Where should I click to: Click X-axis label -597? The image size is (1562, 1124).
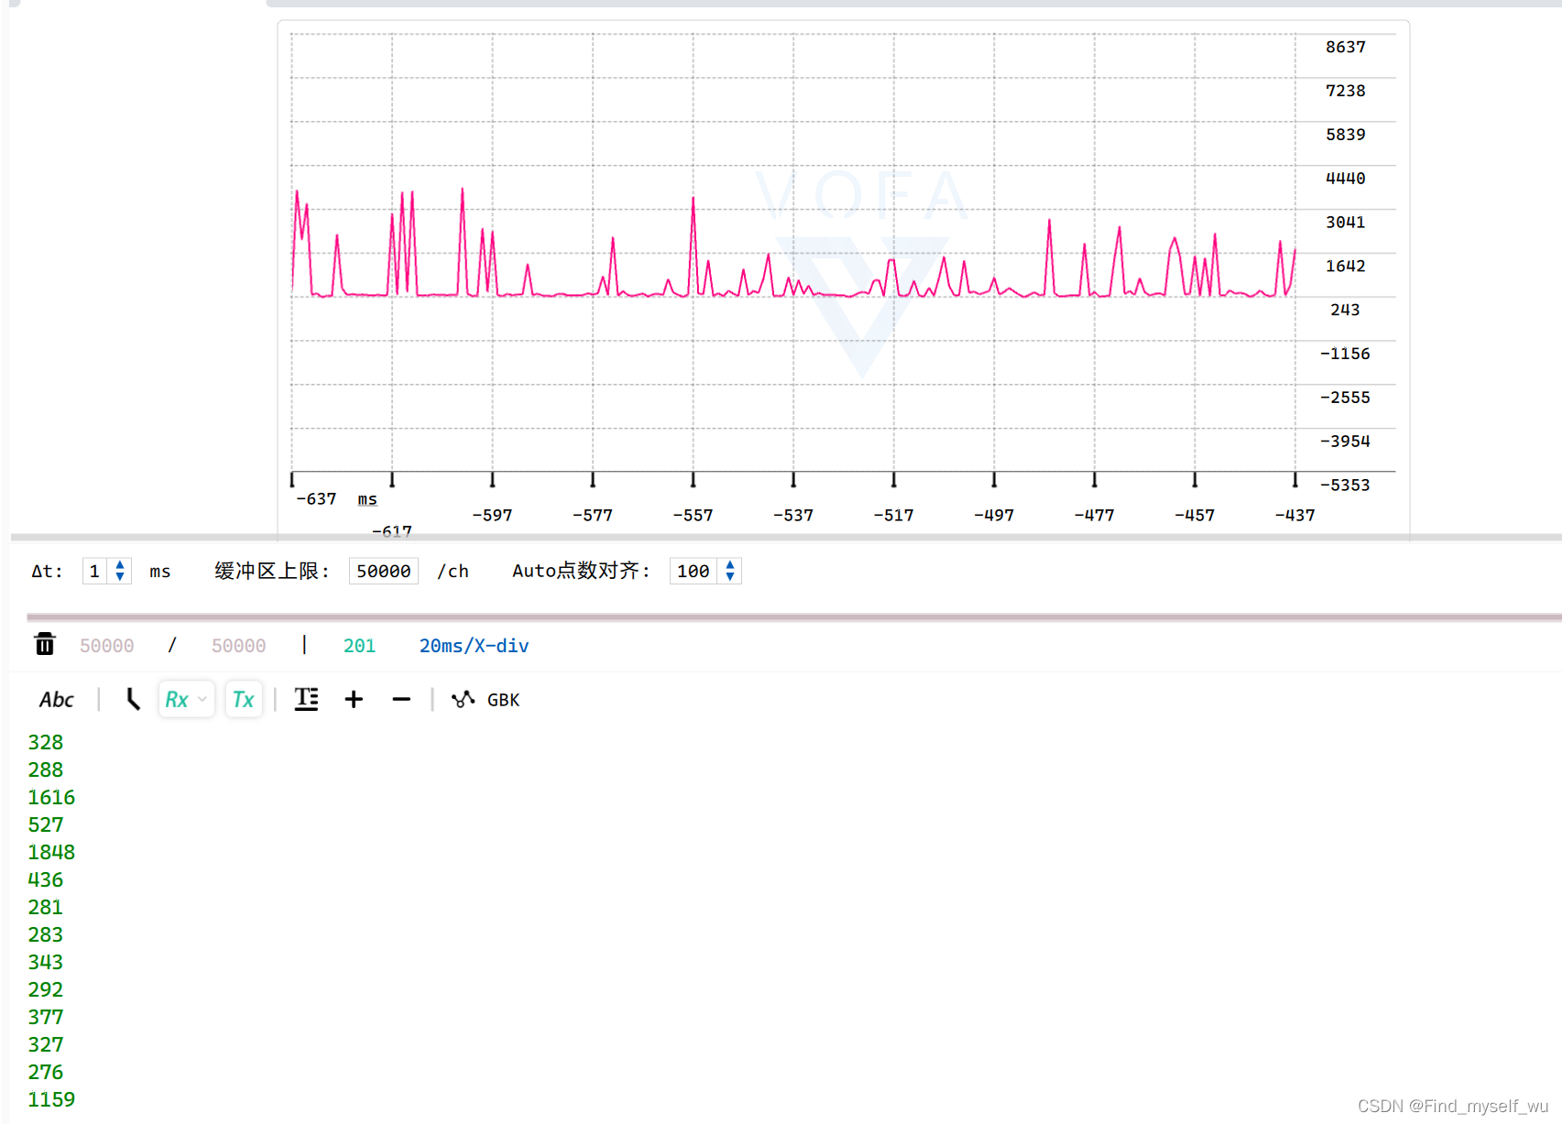(x=492, y=516)
